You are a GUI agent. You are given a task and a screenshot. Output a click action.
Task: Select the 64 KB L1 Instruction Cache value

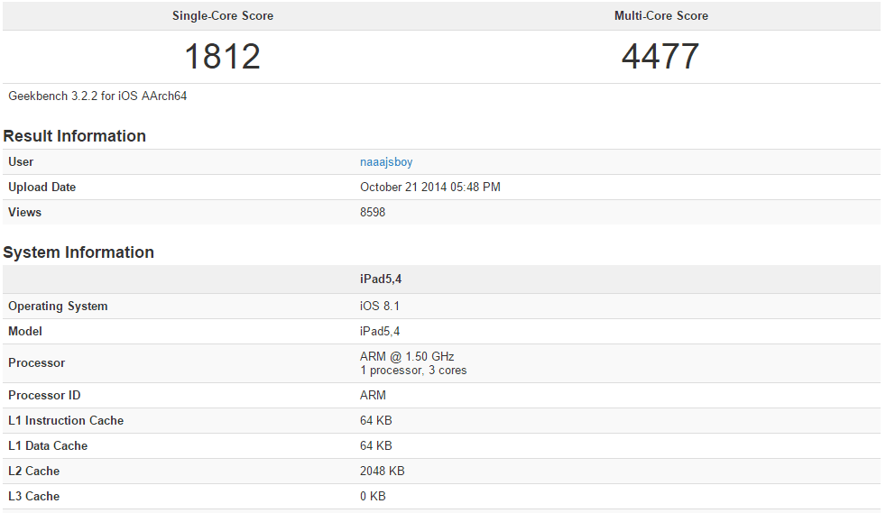[375, 420]
